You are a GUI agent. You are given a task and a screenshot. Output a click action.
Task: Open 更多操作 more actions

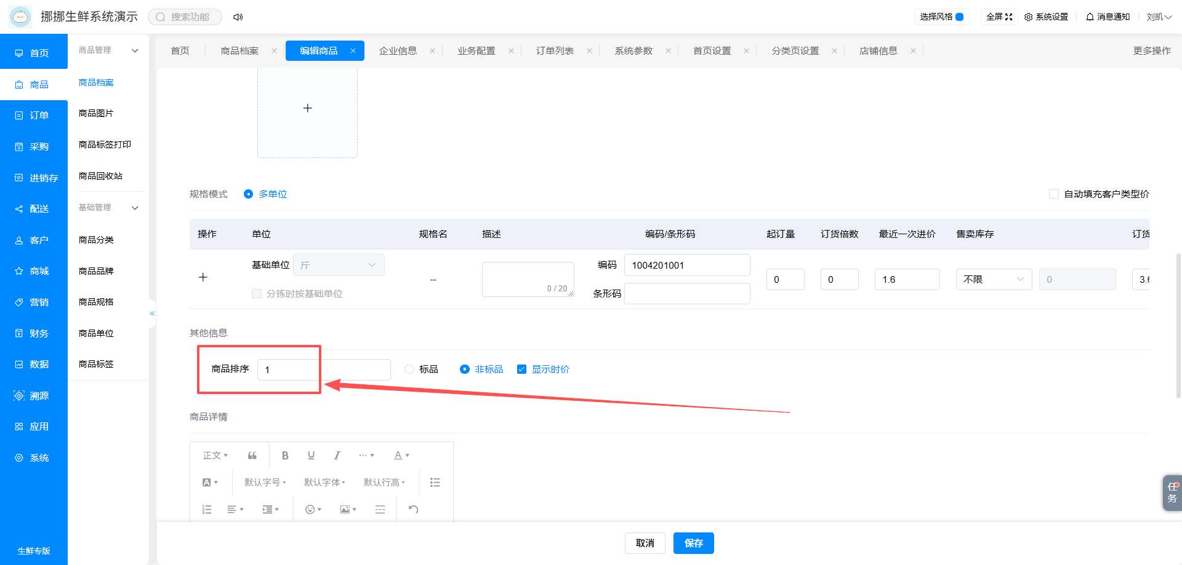click(1152, 51)
